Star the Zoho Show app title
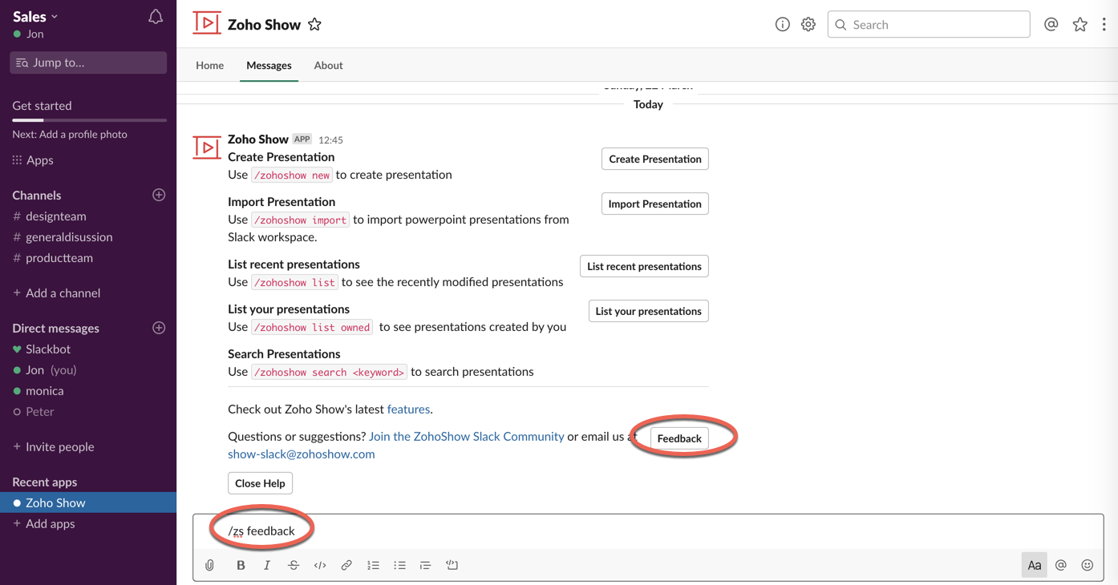 (314, 25)
